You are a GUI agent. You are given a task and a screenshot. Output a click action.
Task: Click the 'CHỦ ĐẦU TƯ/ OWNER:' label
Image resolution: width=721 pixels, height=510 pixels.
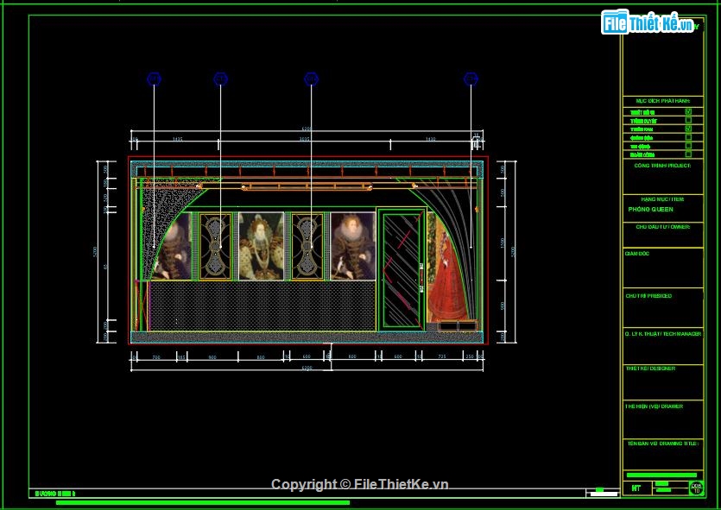[x=662, y=227]
